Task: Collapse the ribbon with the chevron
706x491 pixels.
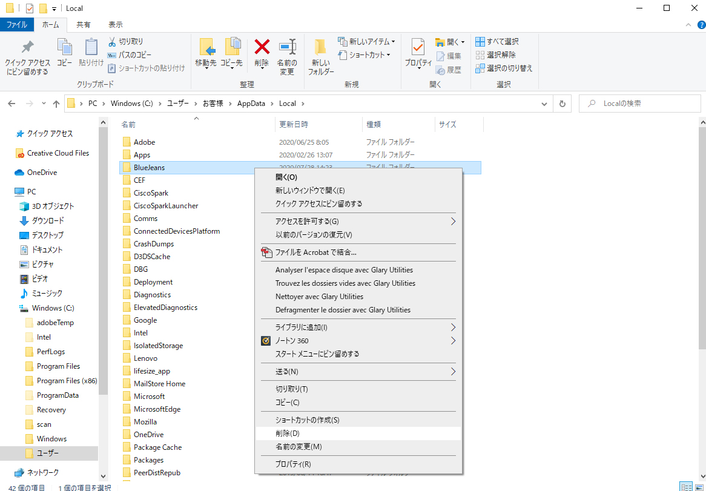Action: 688,24
